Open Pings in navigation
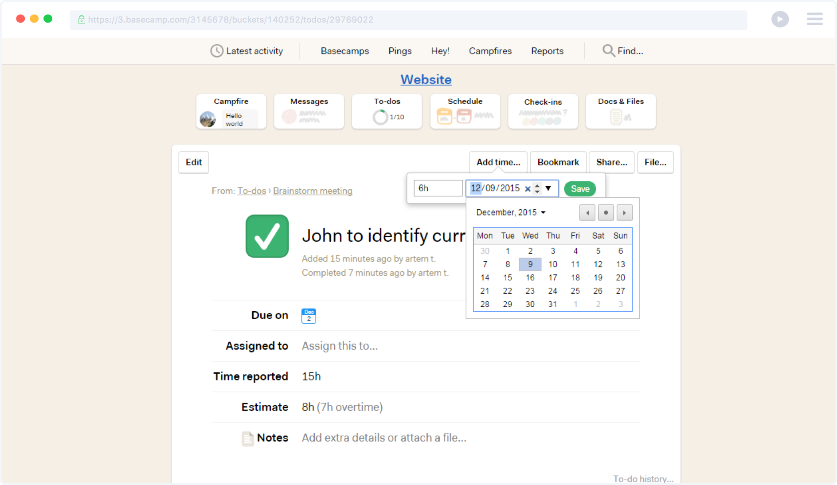The image size is (837, 485). pos(400,51)
